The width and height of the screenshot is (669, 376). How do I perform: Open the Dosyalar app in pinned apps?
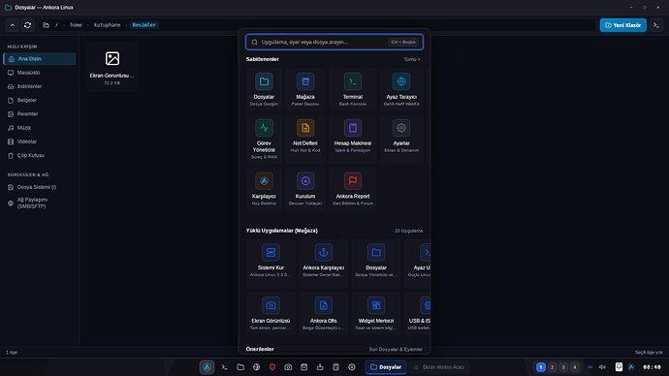264,89
